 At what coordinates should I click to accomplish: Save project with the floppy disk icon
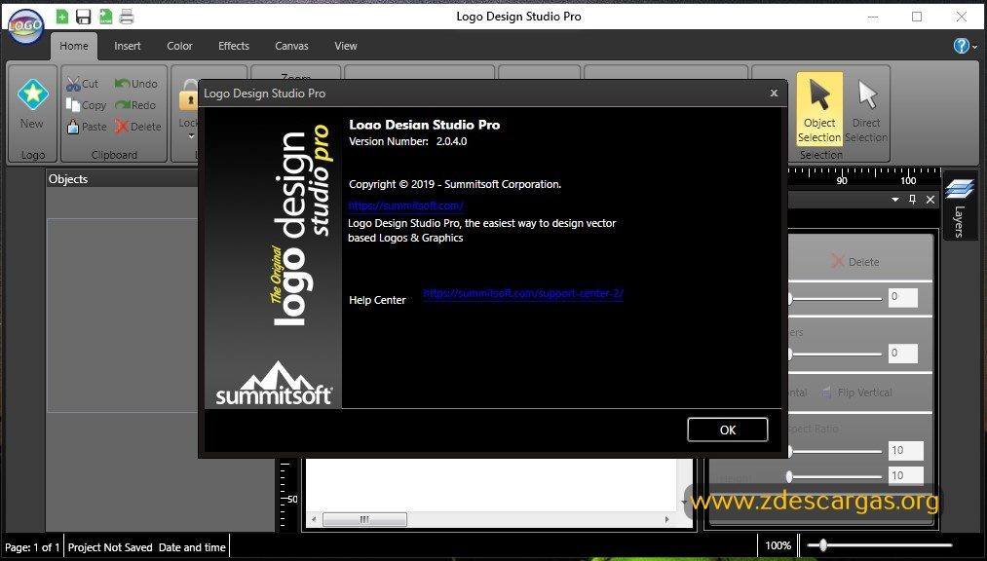(84, 17)
